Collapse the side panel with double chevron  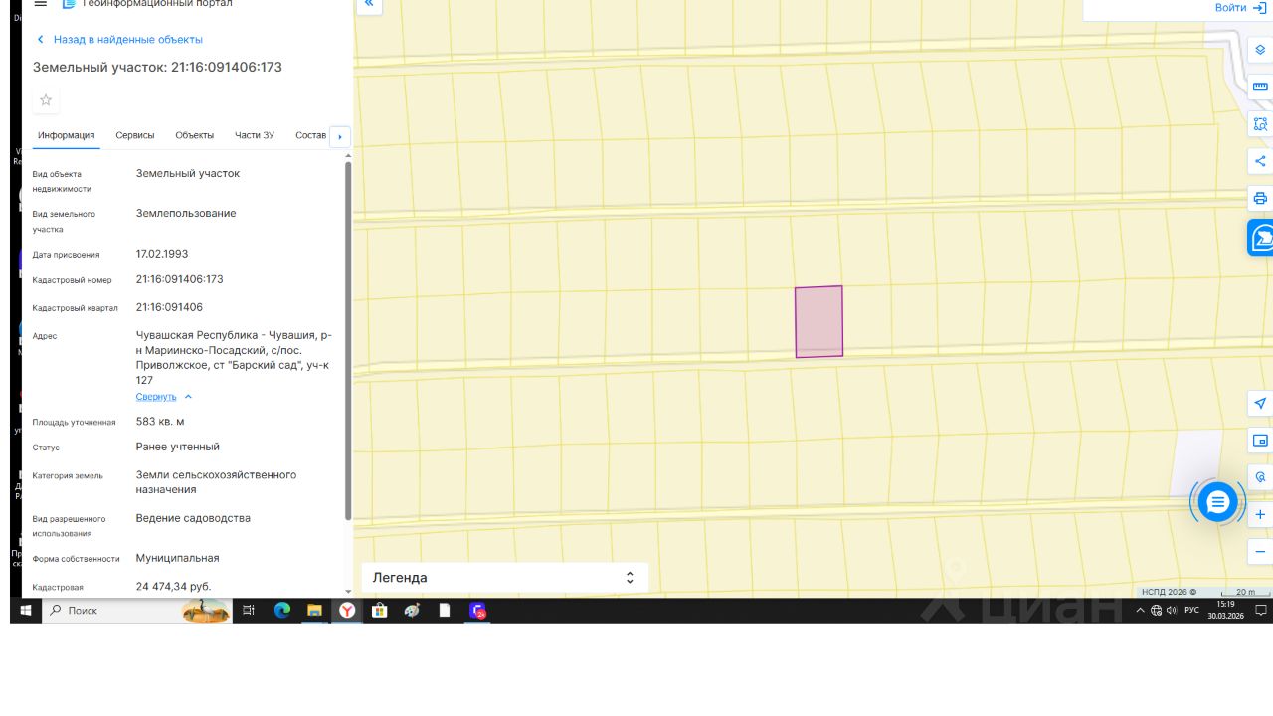click(x=369, y=4)
